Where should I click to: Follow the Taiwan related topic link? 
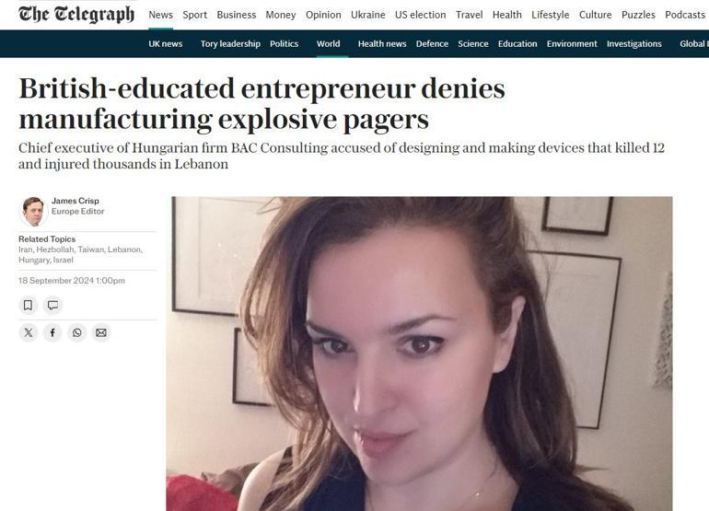tap(91, 250)
